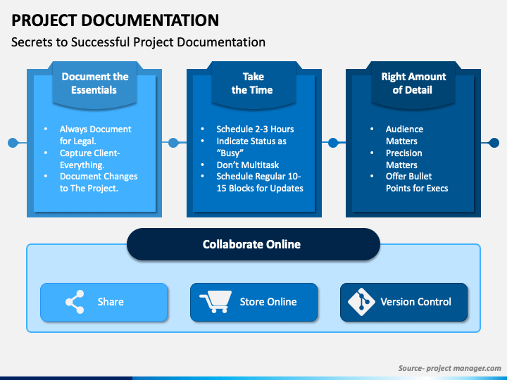Click the share icon in Share card
507x380 pixels.
point(75,302)
